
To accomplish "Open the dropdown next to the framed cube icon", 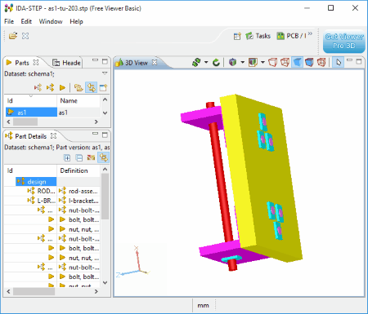I will [263, 63].
